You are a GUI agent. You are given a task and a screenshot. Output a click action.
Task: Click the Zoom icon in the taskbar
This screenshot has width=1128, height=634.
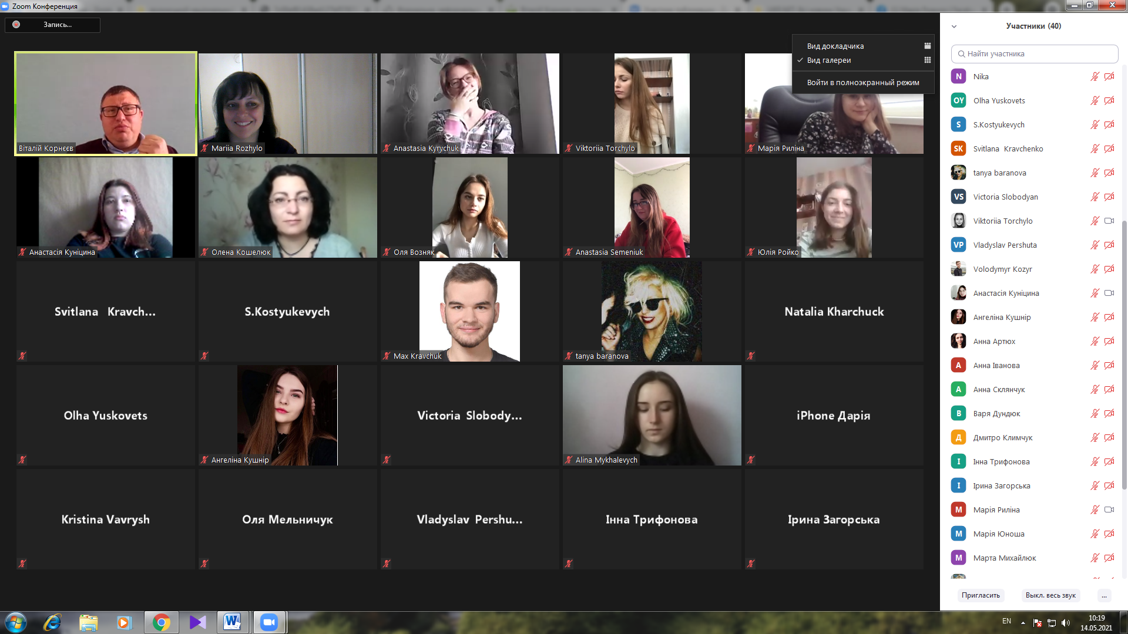[269, 622]
